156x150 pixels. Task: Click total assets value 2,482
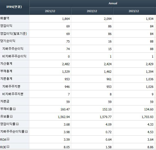[x=66, y=64]
